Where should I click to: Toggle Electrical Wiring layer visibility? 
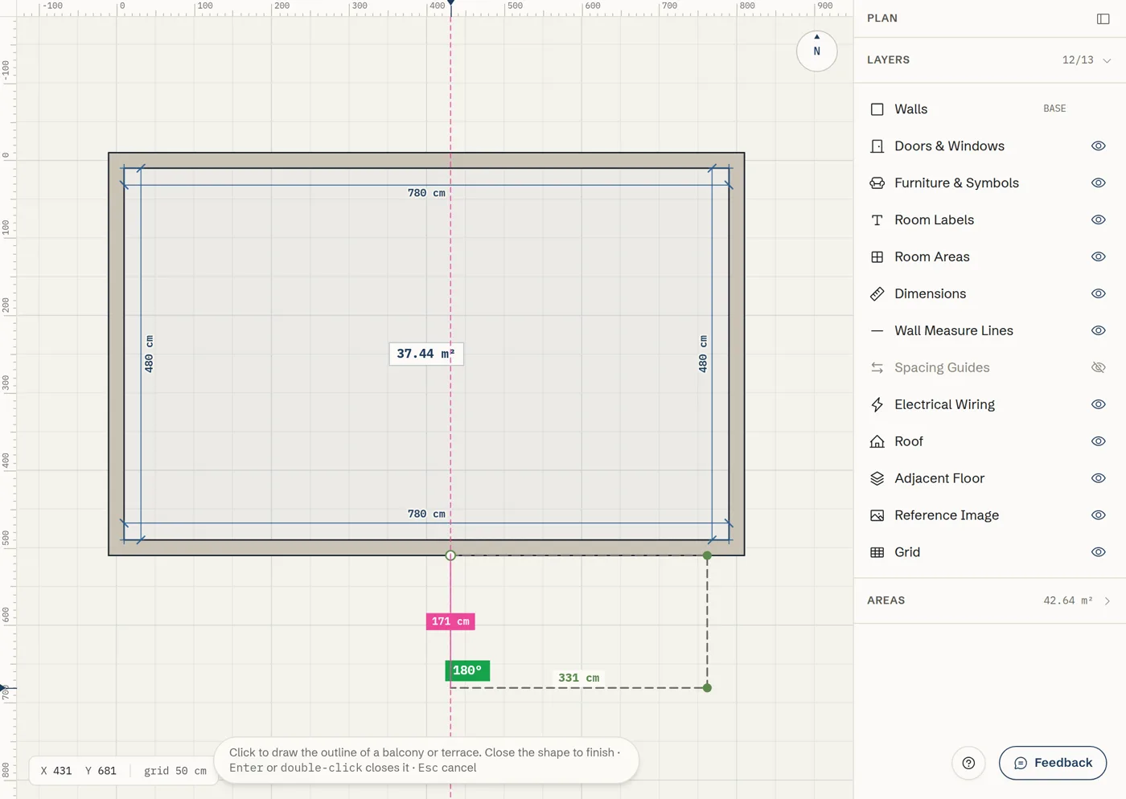pos(1099,405)
